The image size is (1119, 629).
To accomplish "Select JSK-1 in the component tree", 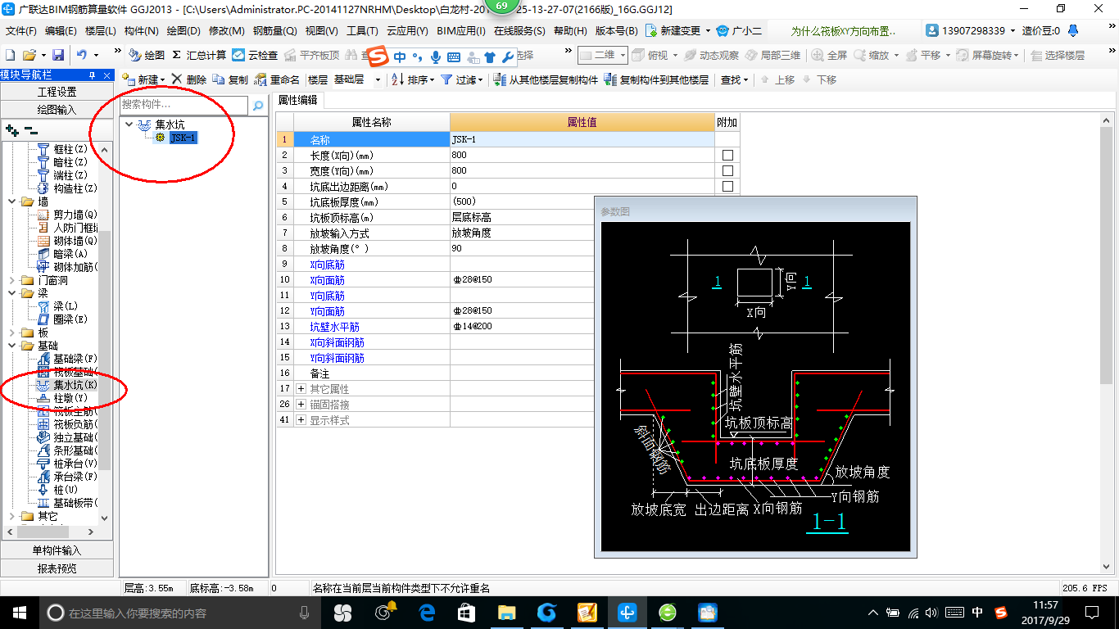I will coord(183,138).
